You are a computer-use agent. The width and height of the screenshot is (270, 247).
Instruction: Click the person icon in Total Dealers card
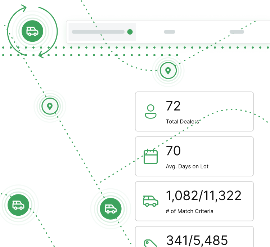(150, 112)
